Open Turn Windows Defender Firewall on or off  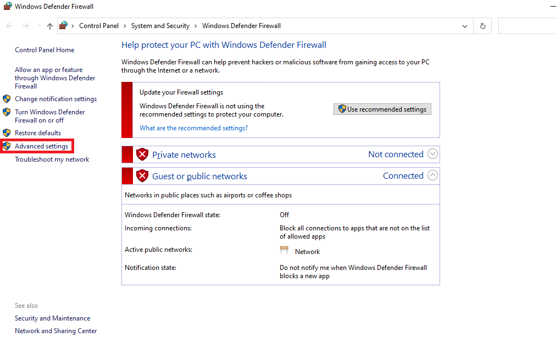click(x=49, y=116)
